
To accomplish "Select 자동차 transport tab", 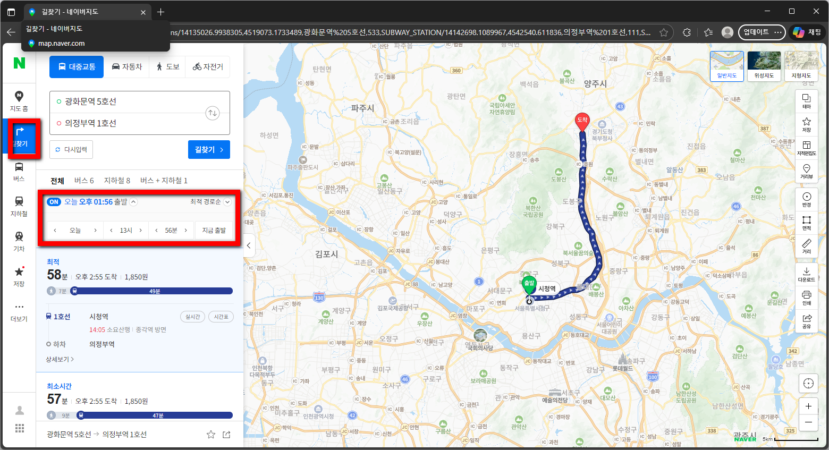I will pos(126,67).
